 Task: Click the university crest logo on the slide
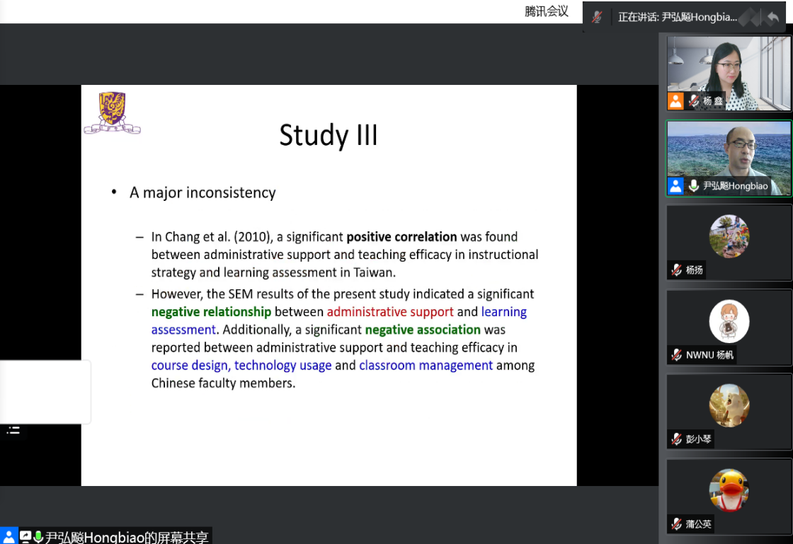(112, 112)
